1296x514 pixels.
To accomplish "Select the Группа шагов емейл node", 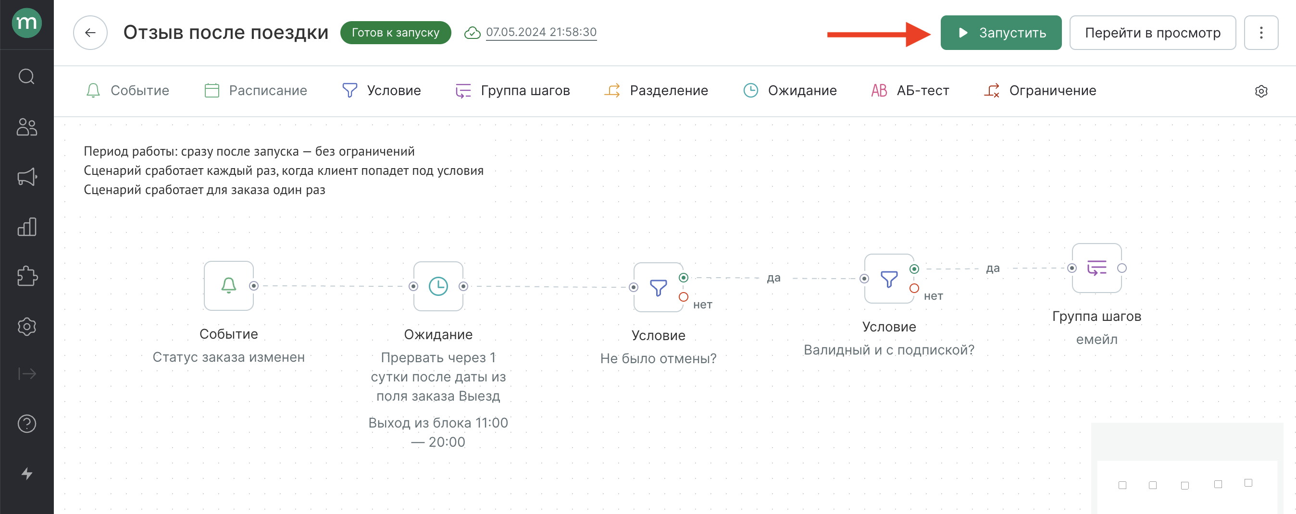I will tap(1097, 268).
